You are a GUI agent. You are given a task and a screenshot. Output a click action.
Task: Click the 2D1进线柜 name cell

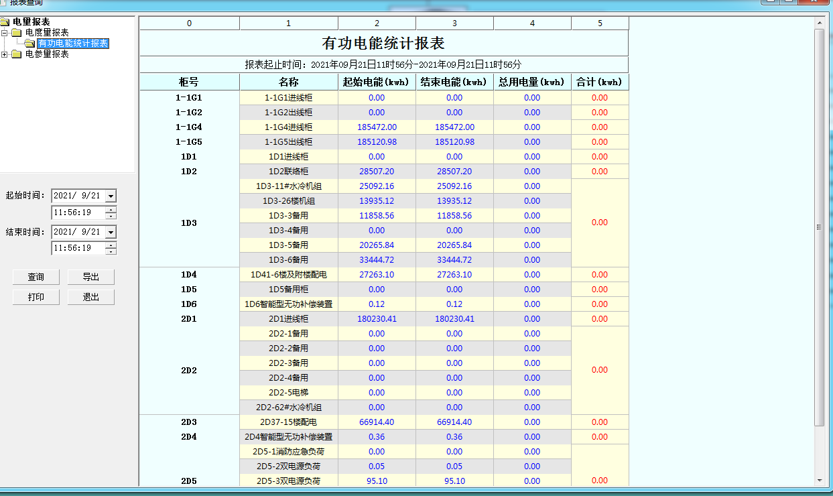pyautogui.click(x=289, y=319)
